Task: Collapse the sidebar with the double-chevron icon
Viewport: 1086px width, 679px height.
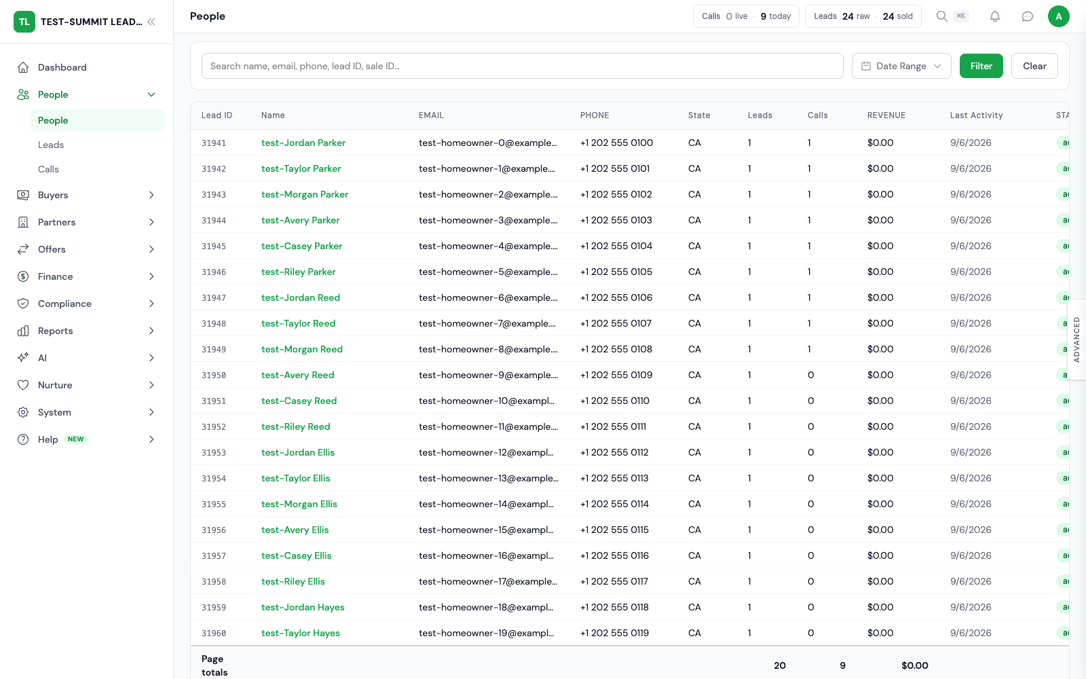Action: (151, 22)
